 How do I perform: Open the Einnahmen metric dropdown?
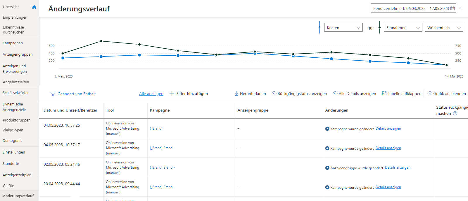point(403,28)
